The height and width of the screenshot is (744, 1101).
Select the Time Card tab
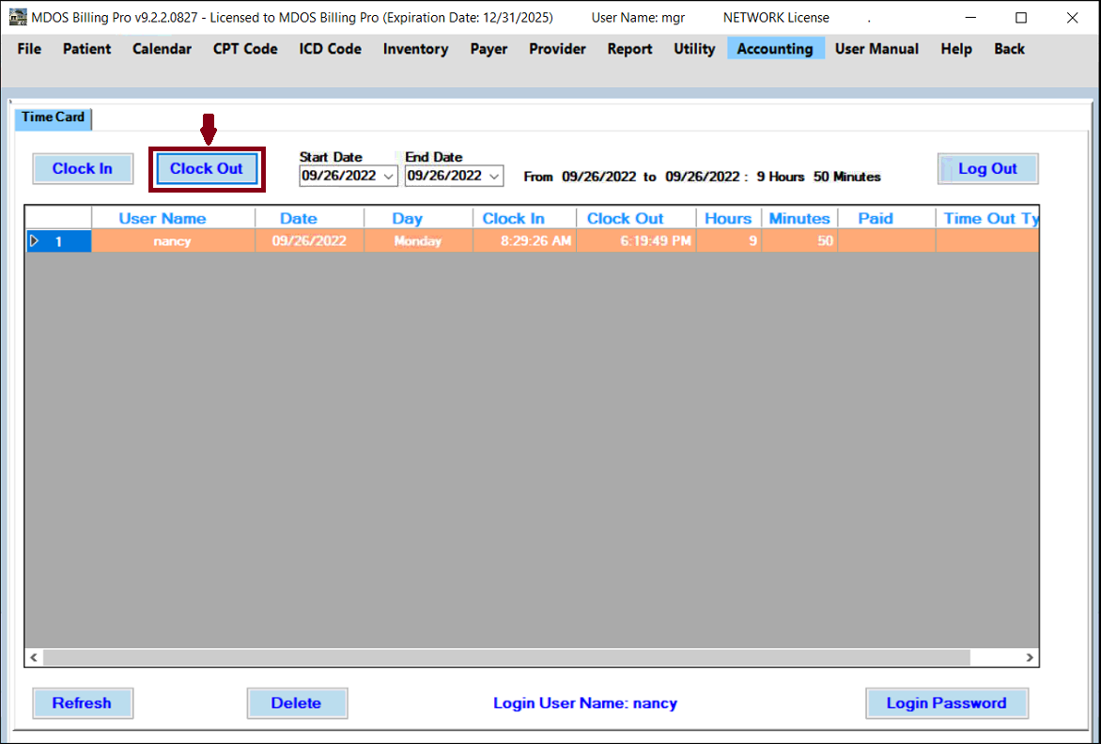coord(53,117)
